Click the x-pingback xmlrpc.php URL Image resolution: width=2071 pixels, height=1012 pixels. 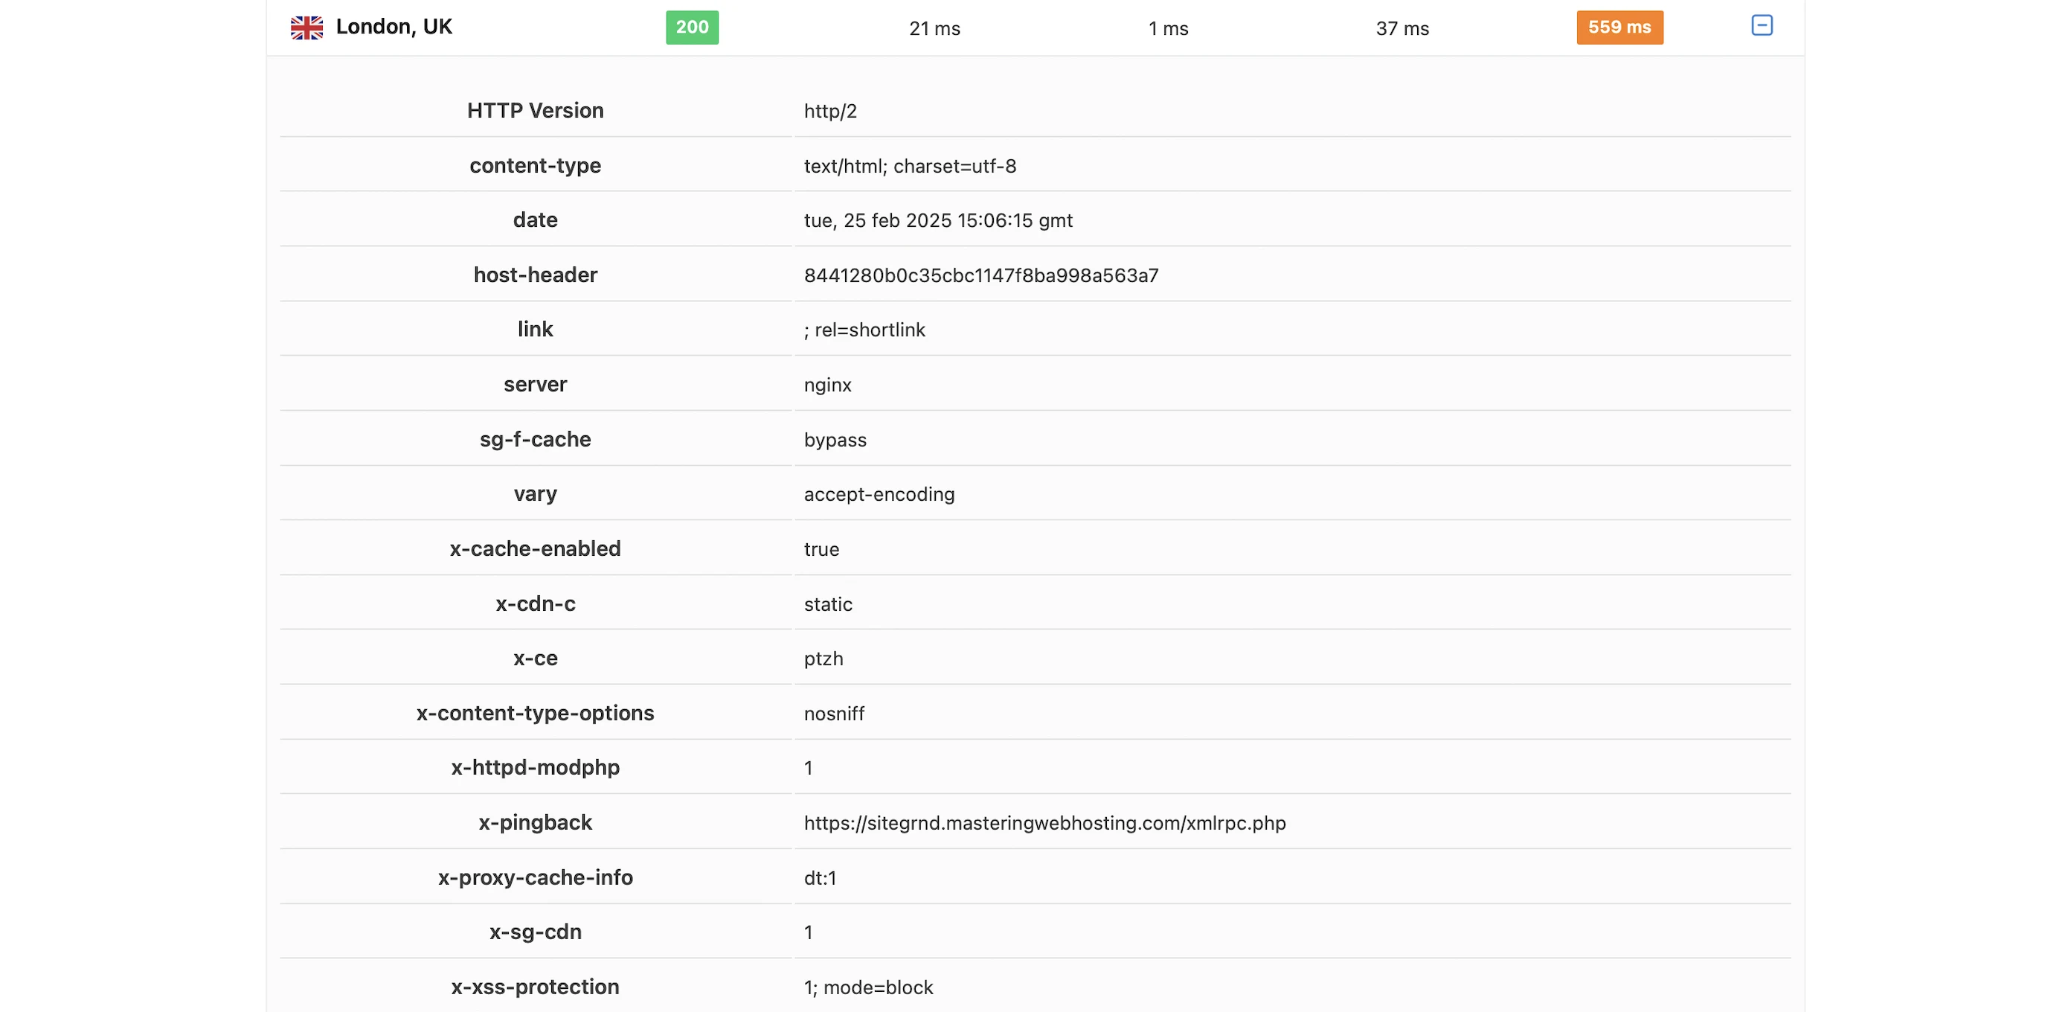click(1044, 823)
